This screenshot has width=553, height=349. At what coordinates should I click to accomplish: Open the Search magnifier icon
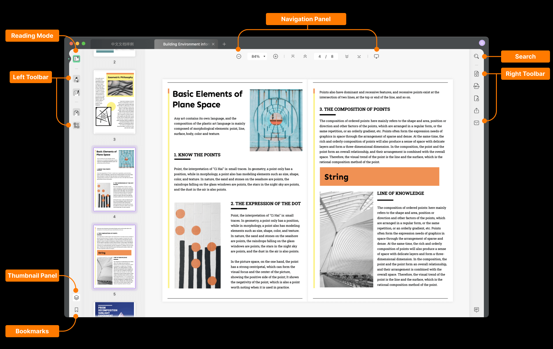coord(476,57)
